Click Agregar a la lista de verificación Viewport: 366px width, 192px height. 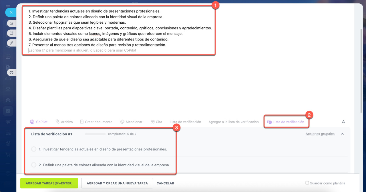(233, 122)
